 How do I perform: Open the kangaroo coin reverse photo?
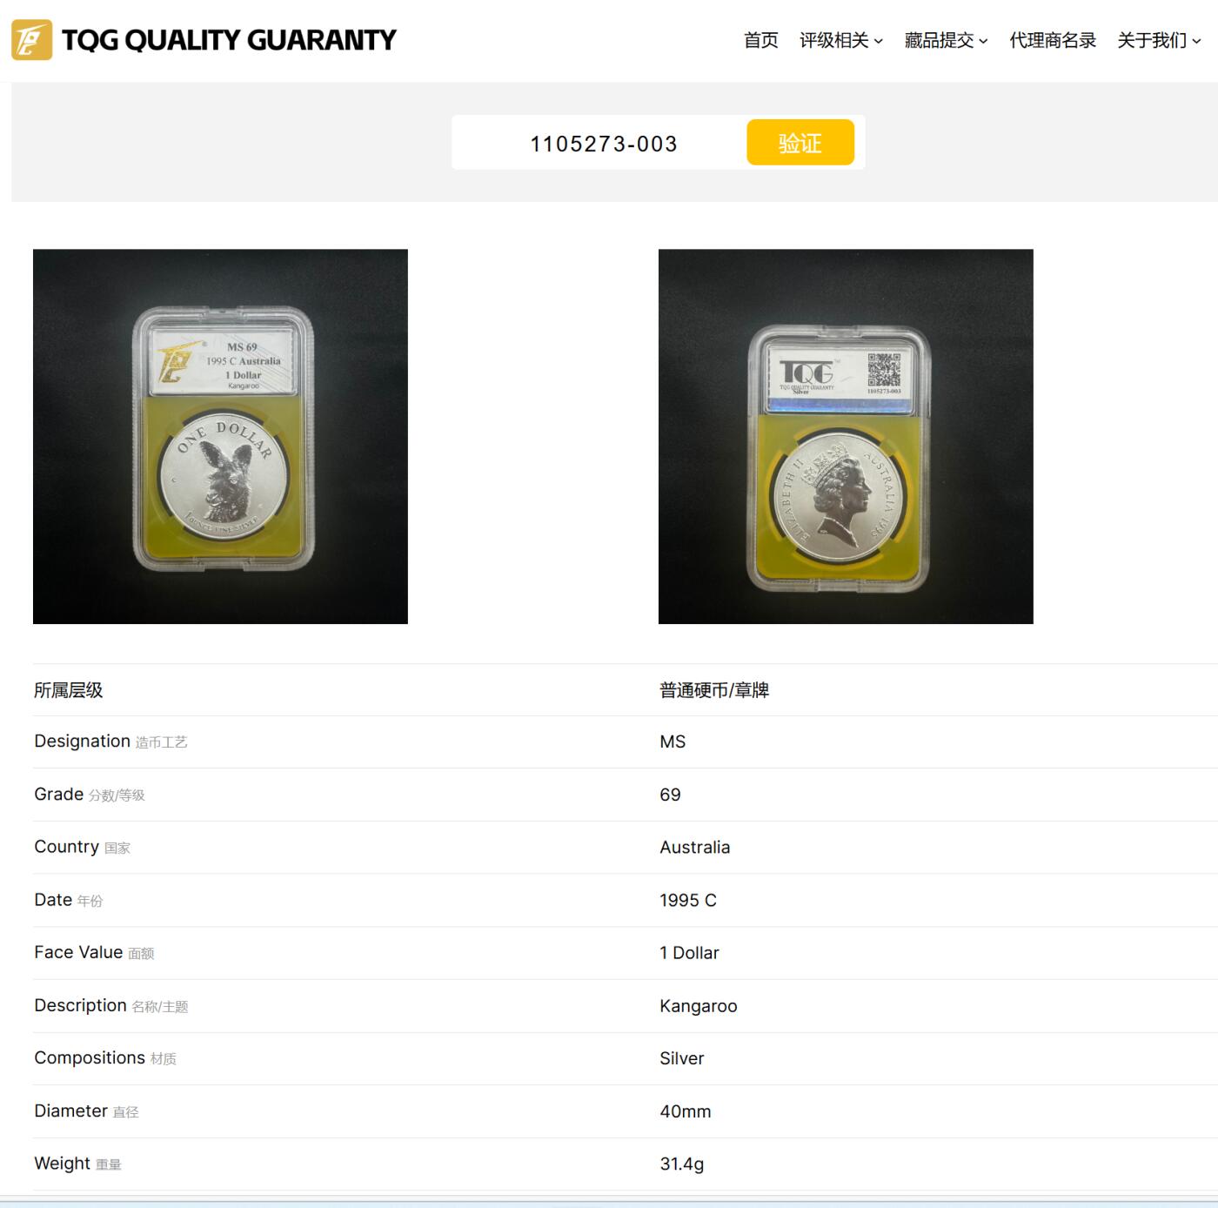click(220, 436)
